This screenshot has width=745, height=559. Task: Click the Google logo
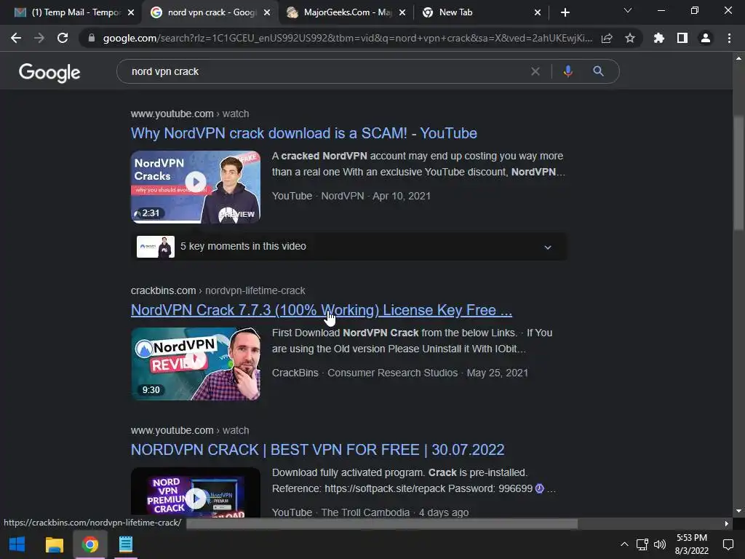coord(49,73)
